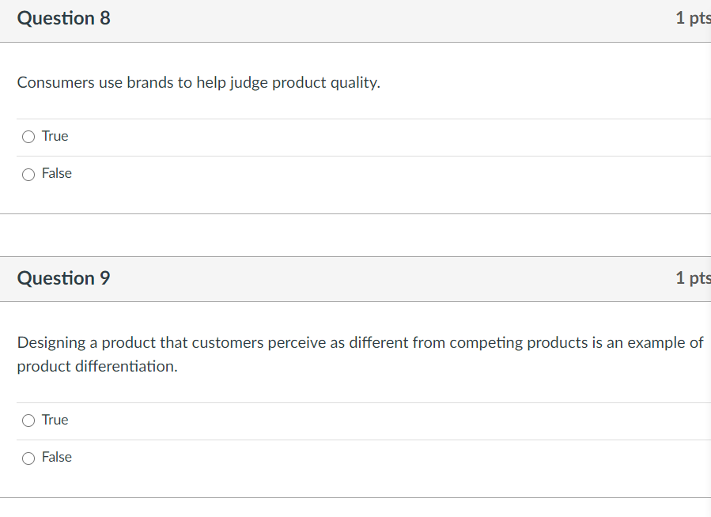Viewport: 711px width, 517px height.
Task: Click the Question 8 header
Action: click(63, 17)
